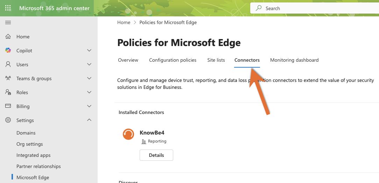Viewport: 379px width, 183px height.
Task: Click the Home house icon in sidebar
Action: (8, 37)
